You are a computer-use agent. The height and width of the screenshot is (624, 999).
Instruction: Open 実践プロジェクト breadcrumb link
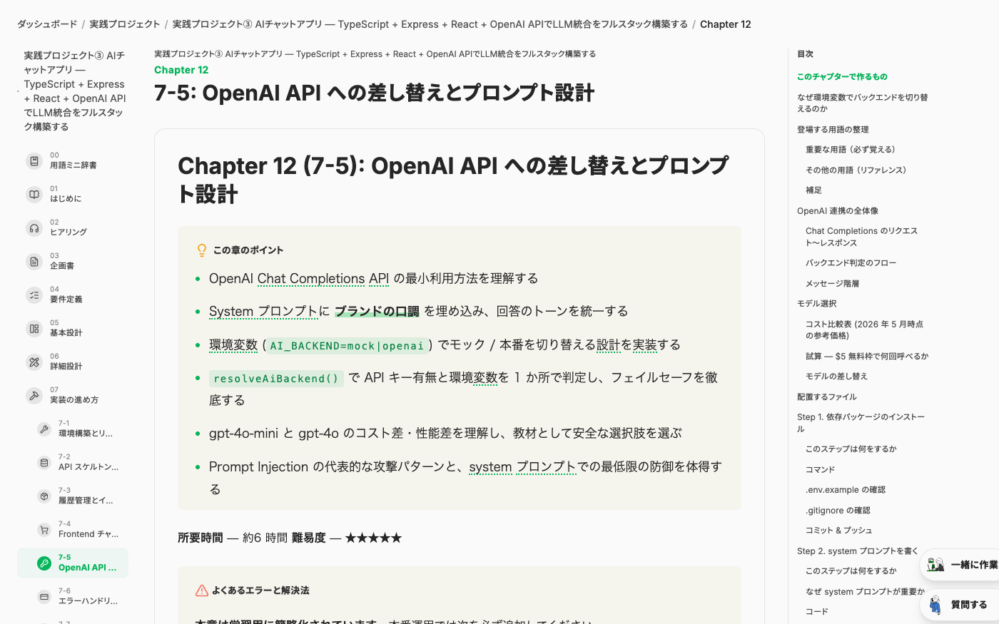(x=125, y=24)
